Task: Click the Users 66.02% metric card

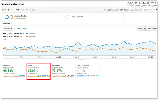Action: pos(38,71)
